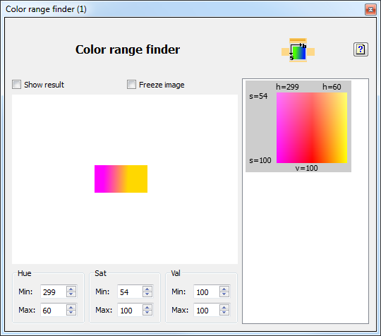Decrease the Val Max value with down arrow

pyautogui.click(x=224, y=313)
